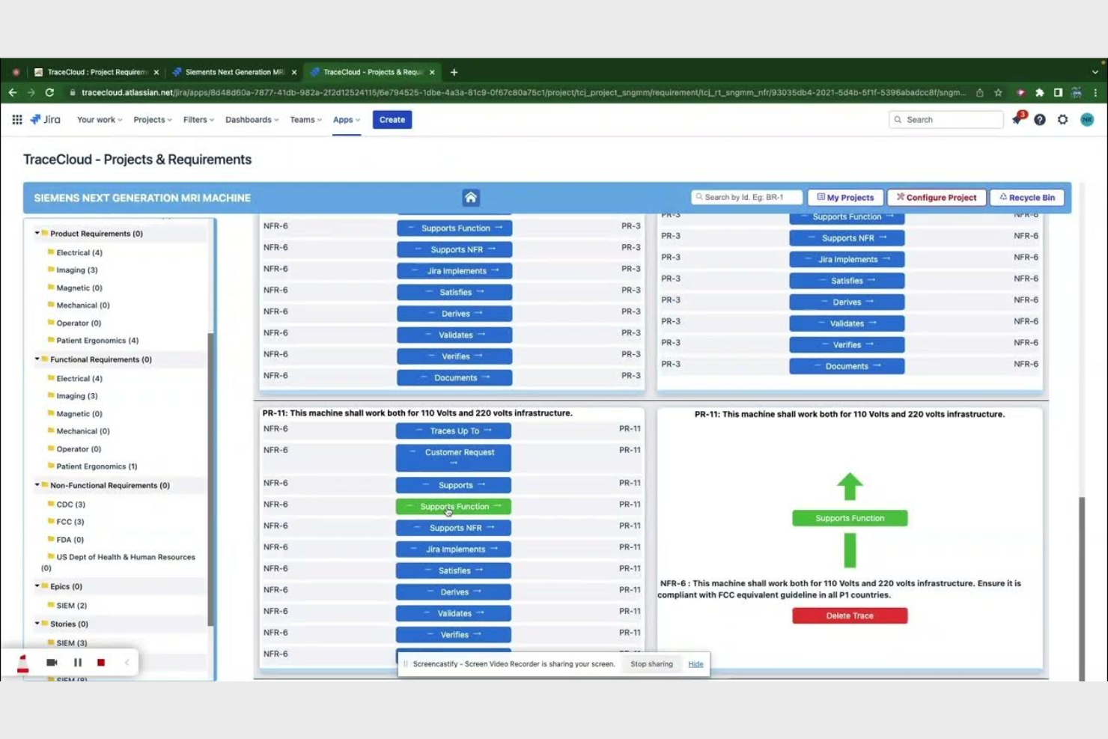
Task: Click the TraceCloud home icon
Action: point(471,198)
